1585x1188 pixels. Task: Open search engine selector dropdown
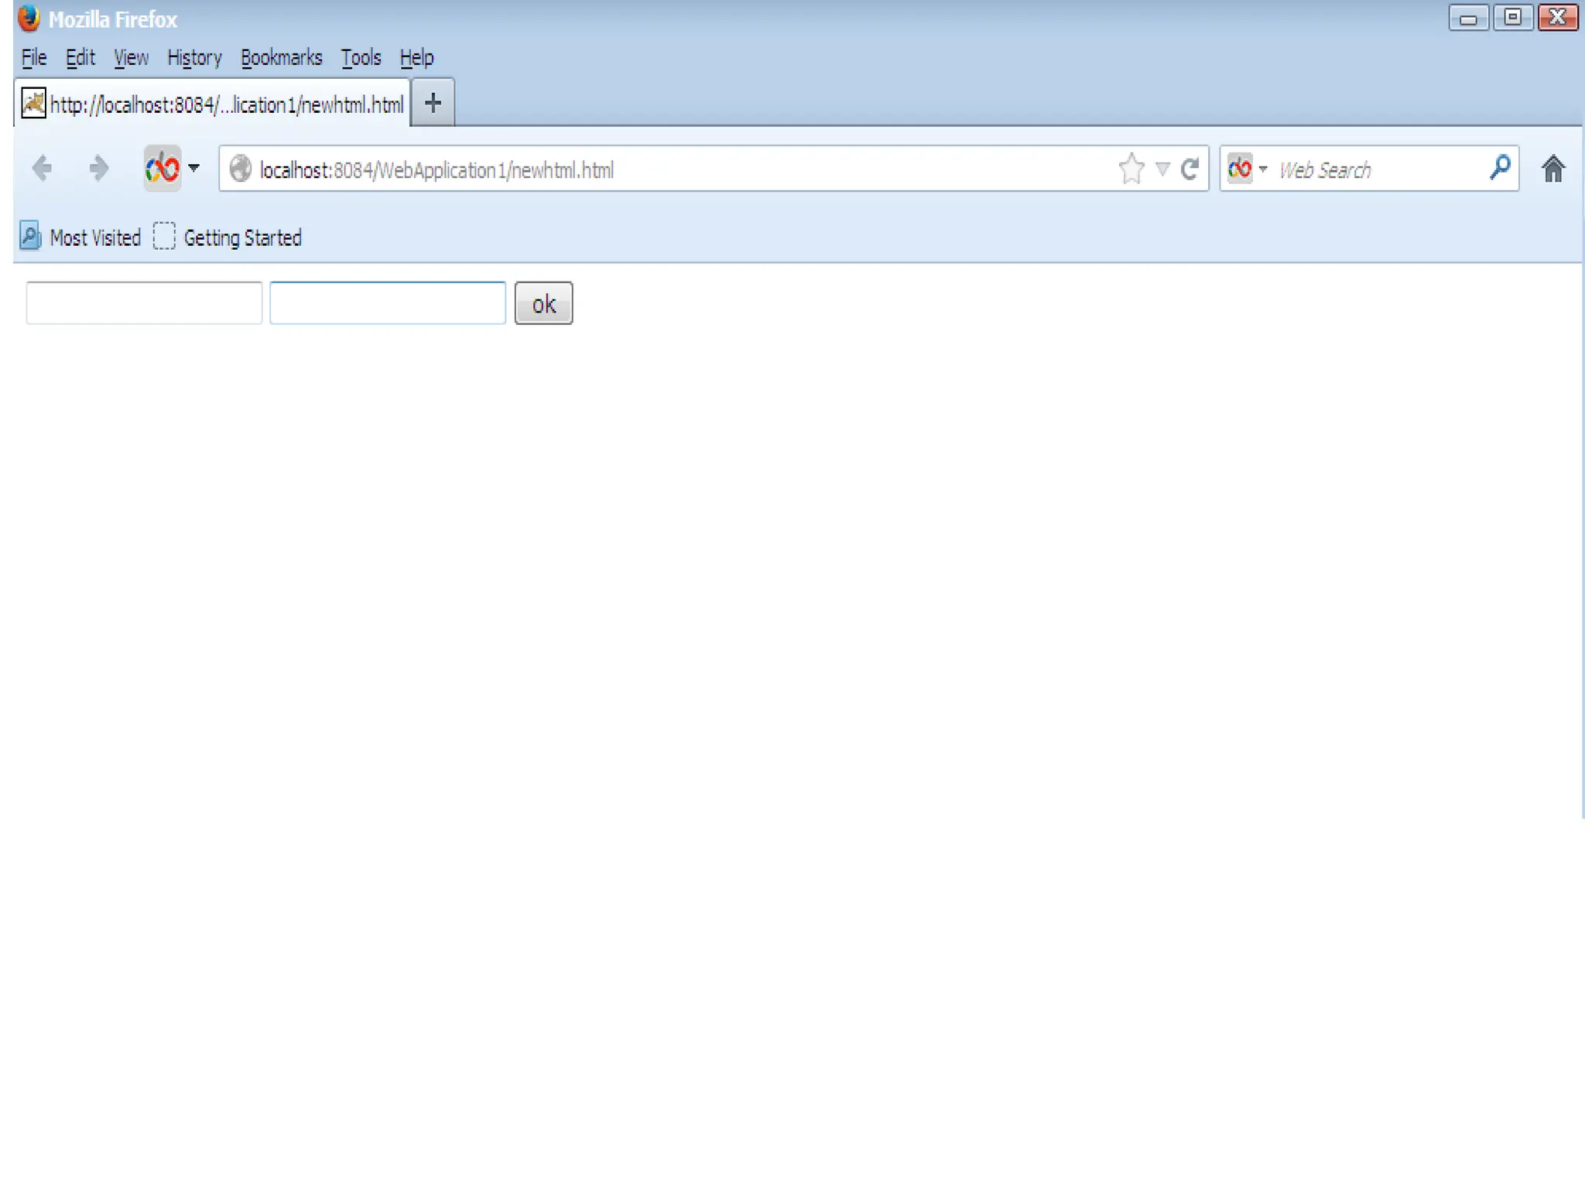click(1246, 169)
